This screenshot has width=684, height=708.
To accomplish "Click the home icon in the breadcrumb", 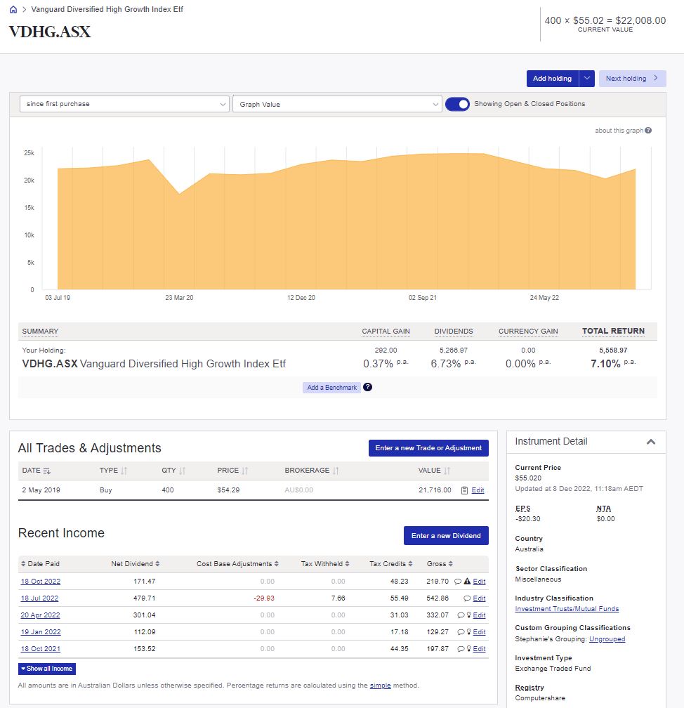I will pos(13,10).
